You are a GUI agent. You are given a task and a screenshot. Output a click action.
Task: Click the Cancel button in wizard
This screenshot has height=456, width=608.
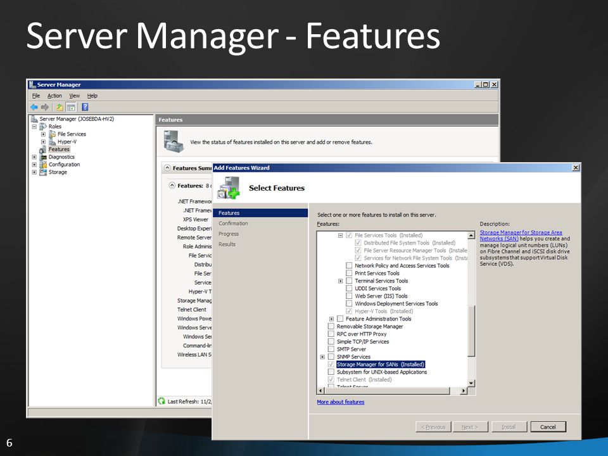coord(548,427)
